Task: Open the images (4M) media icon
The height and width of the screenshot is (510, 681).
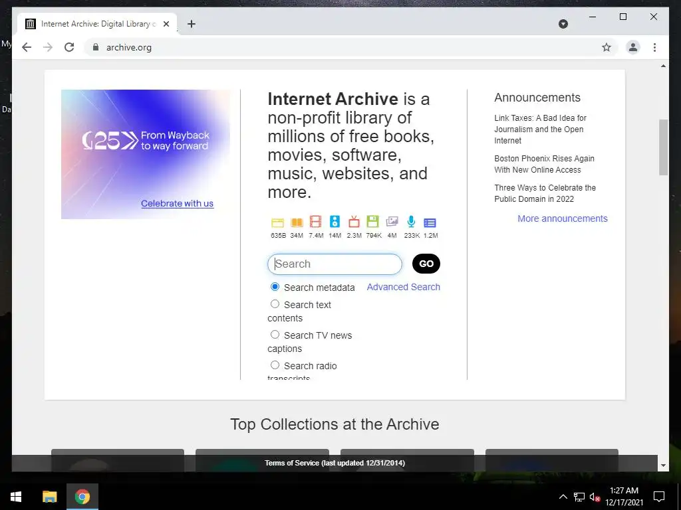Action: pyautogui.click(x=392, y=222)
